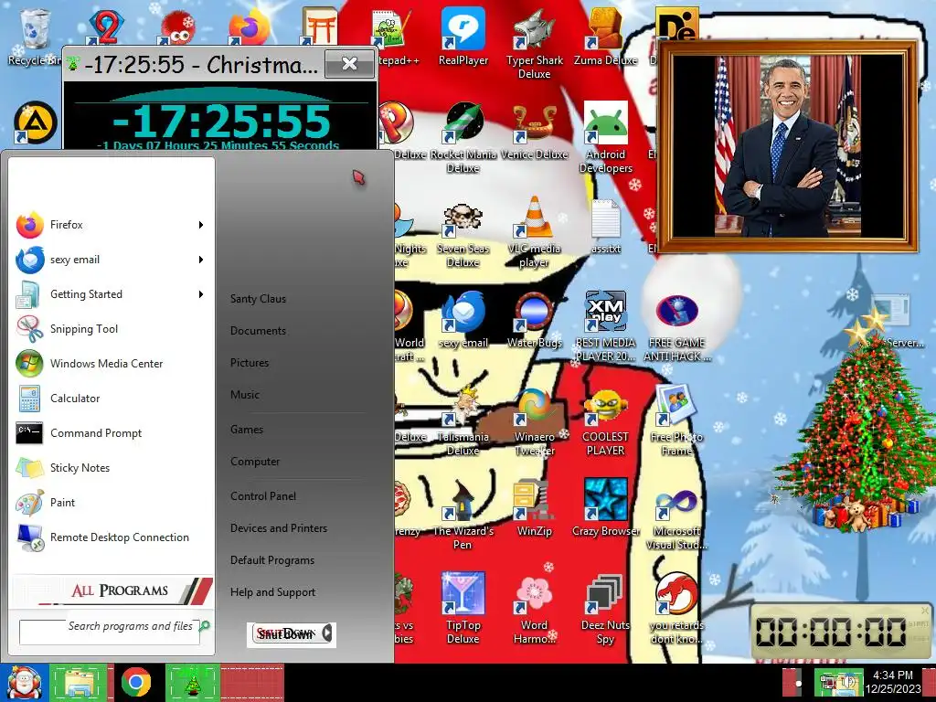Click Search programs and files field
This screenshot has width=936, height=702.
(x=110, y=633)
